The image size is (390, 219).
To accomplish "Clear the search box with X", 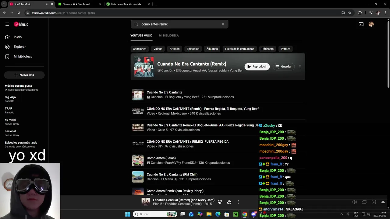I will (x=223, y=24).
